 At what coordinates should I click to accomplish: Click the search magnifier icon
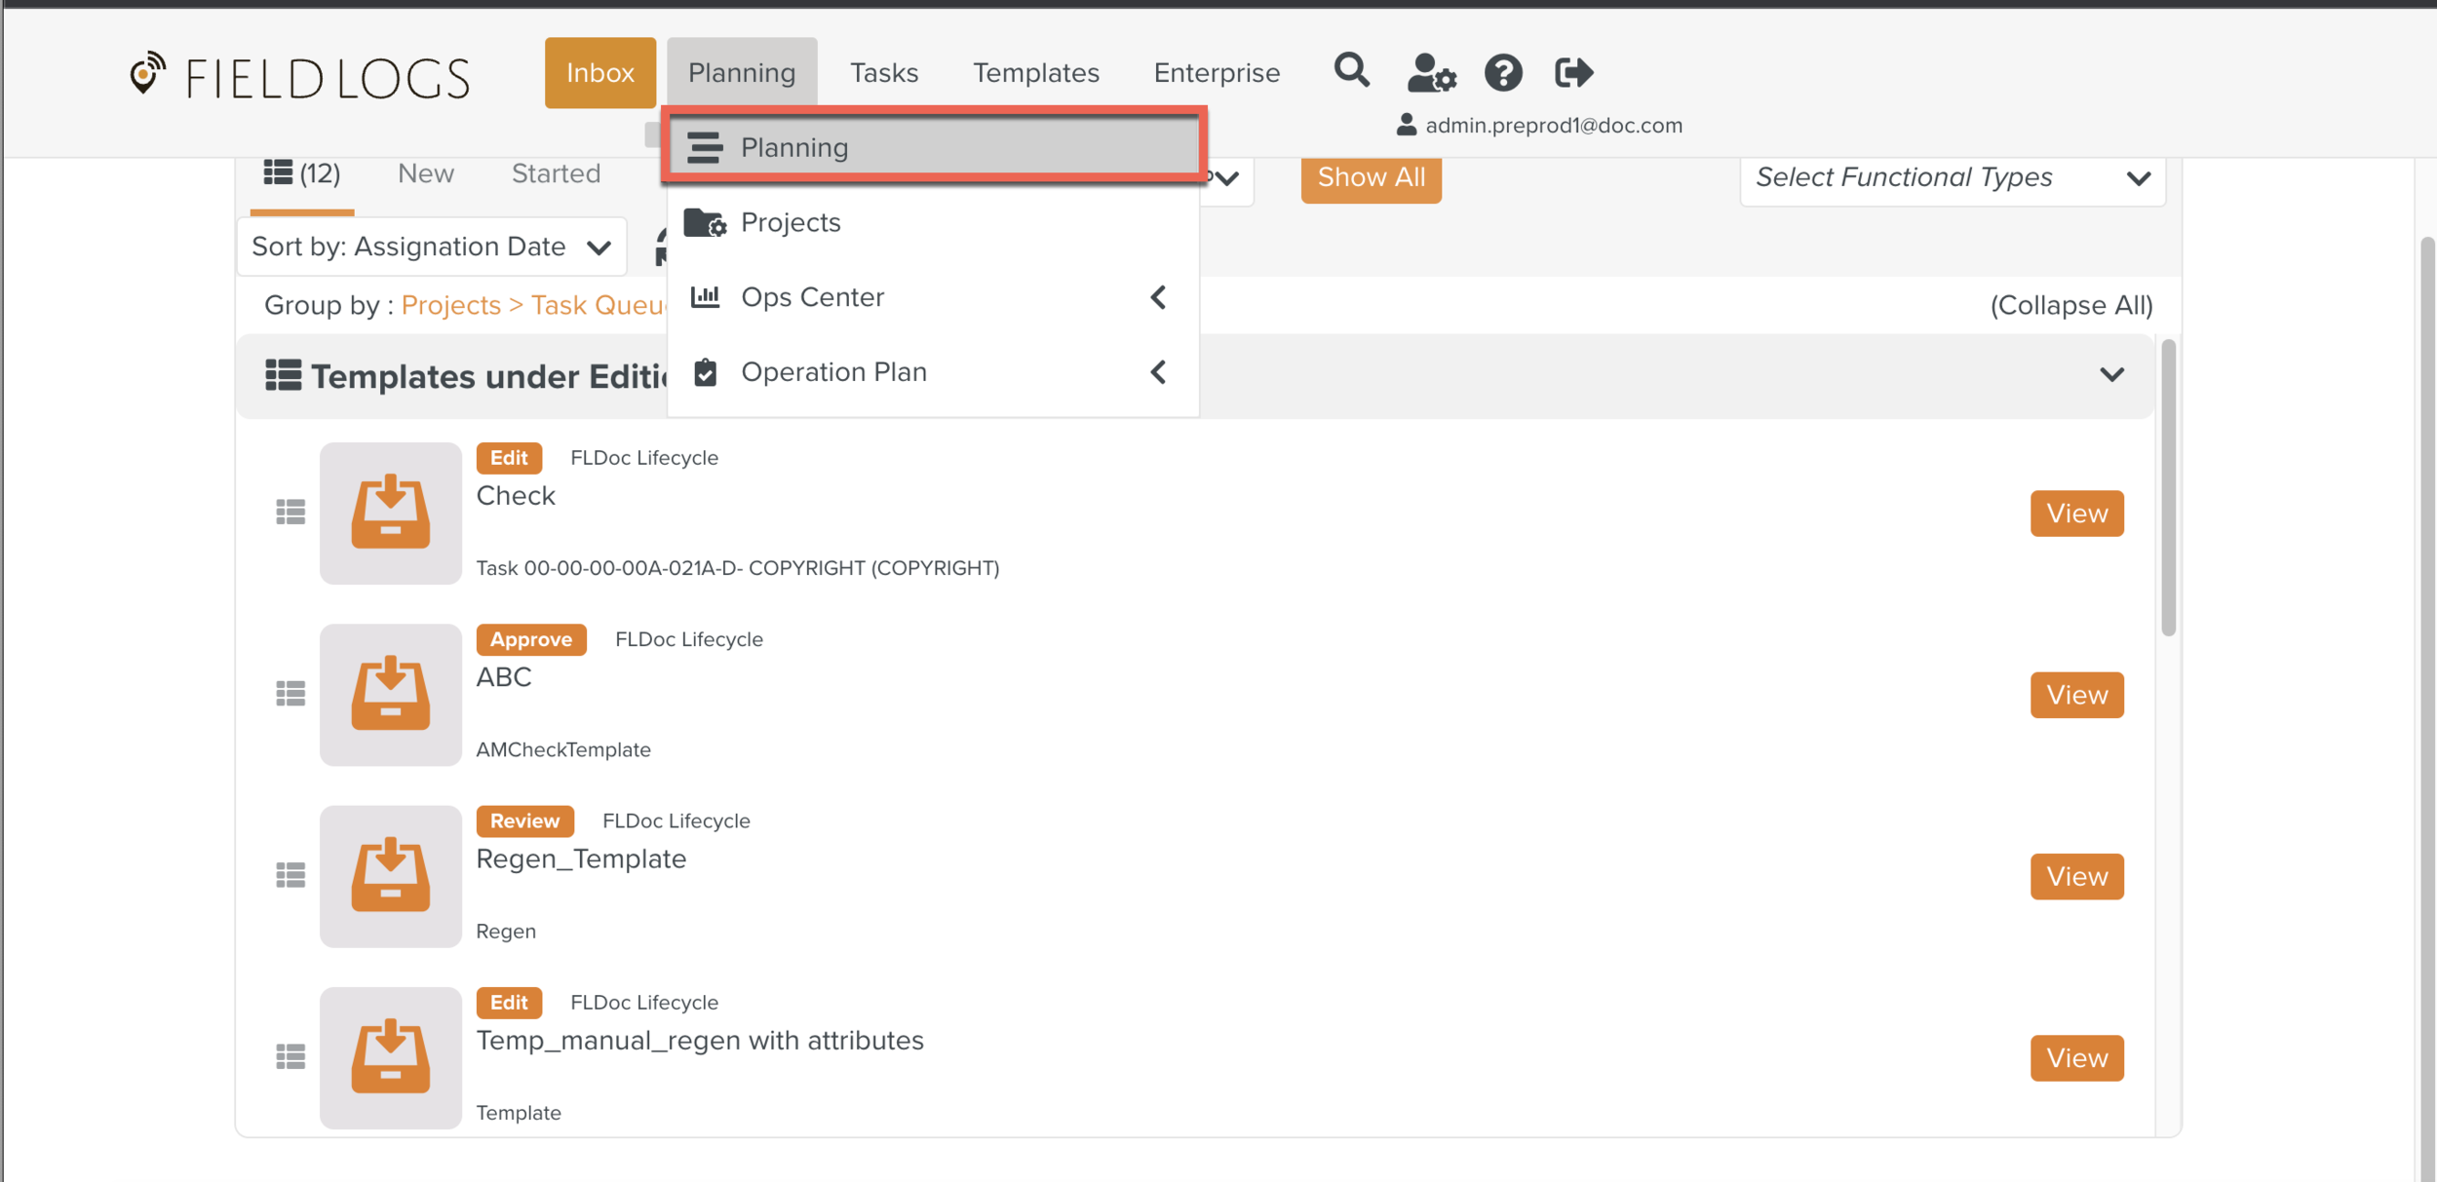coord(1351,71)
